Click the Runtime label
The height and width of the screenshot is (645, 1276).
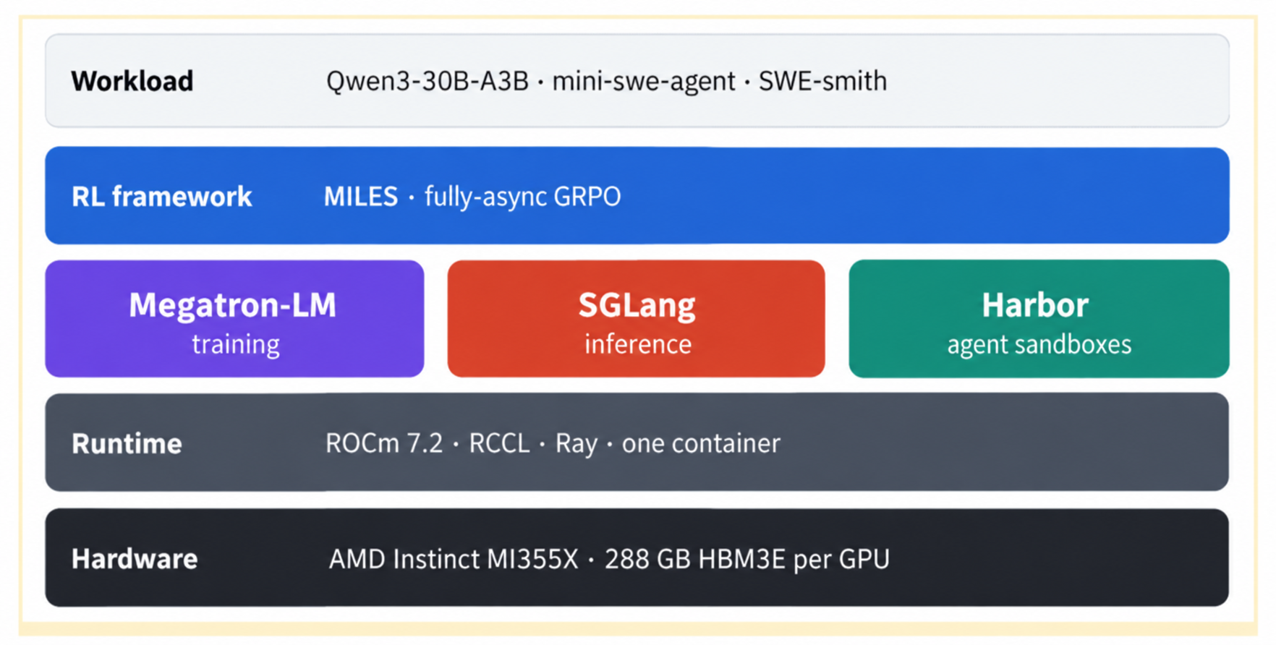point(127,444)
